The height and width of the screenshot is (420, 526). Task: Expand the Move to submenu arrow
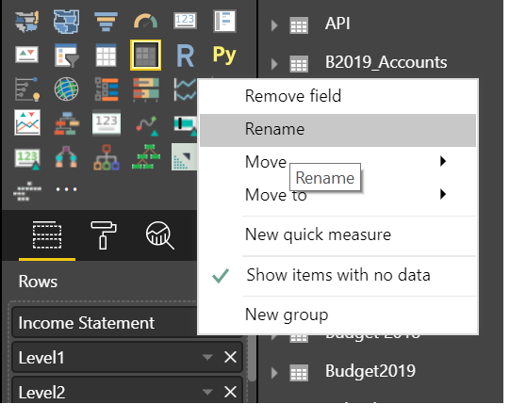443,194
